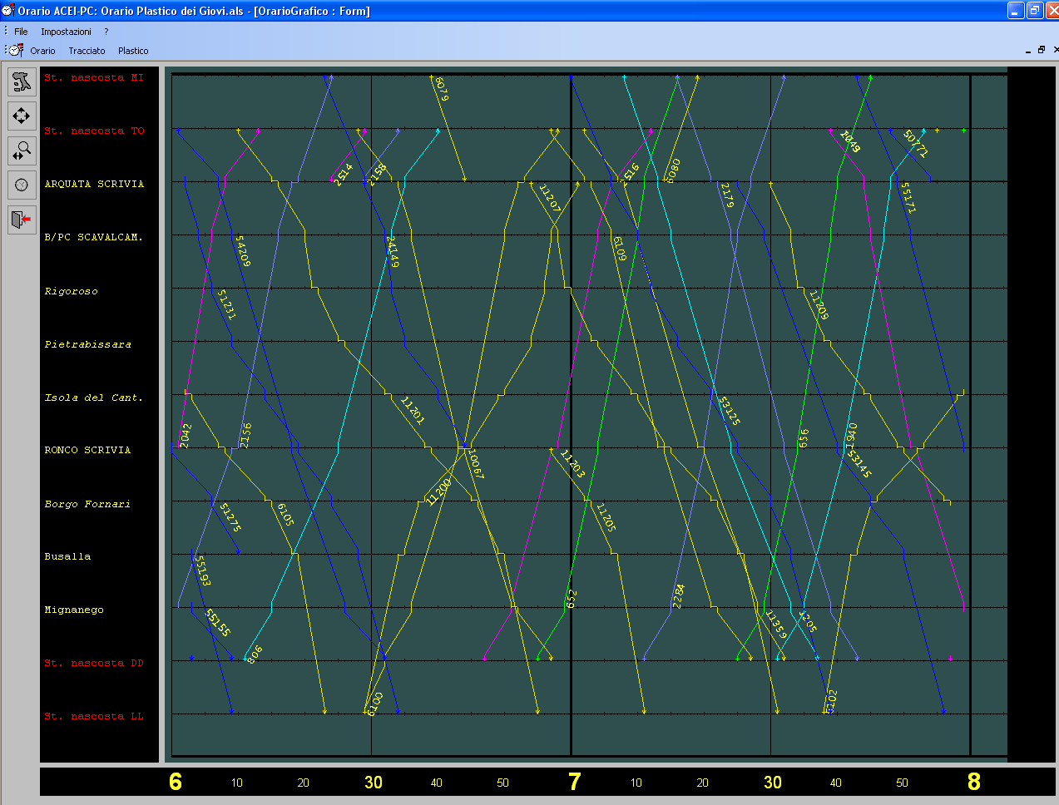
Task: Select the pan navigation arrows tool
Action: pyautogui.click(x=21, y=116)
